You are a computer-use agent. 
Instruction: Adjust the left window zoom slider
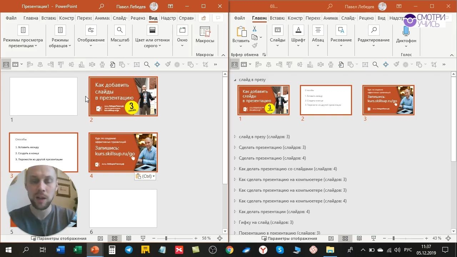(166, 238)
